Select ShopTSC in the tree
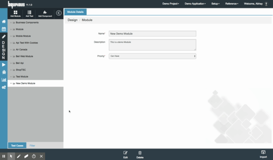 pos(21,70)
